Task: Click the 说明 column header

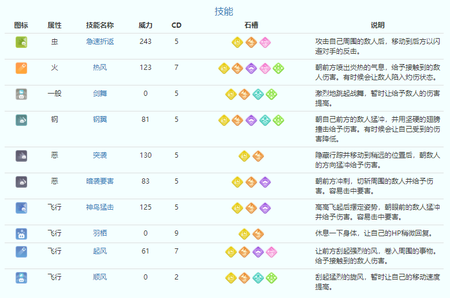Action: pyautogui.click(x=377, y=25)
